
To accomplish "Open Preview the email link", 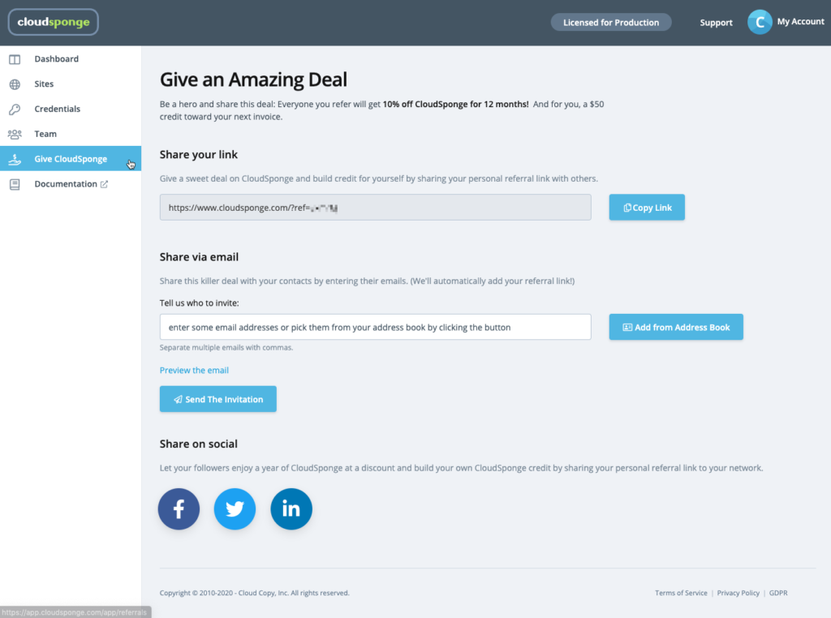I will 194,370.
